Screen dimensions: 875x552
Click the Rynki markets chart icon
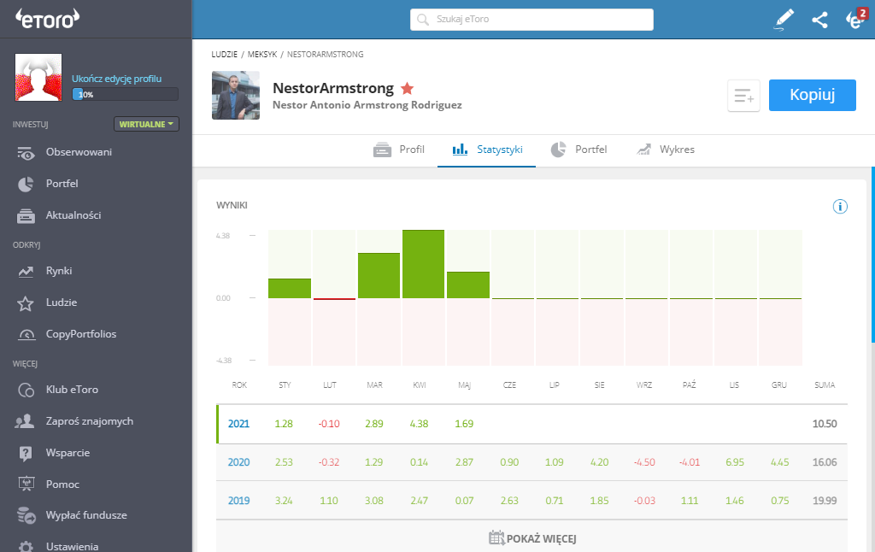pyautogui.click(x=26, y=272)
